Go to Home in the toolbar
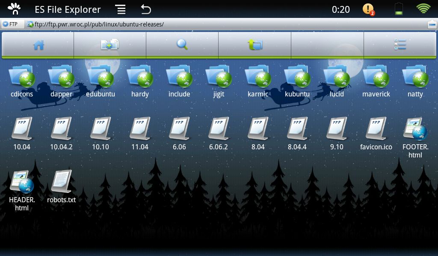438x256 pixels. pos(38,45)
